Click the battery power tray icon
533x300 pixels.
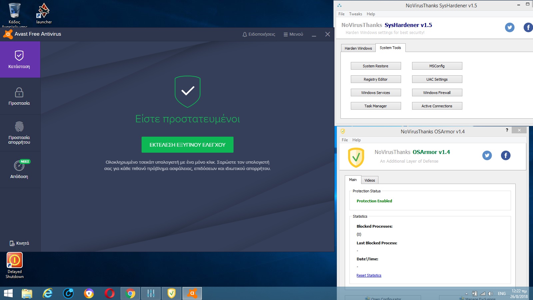475,294
